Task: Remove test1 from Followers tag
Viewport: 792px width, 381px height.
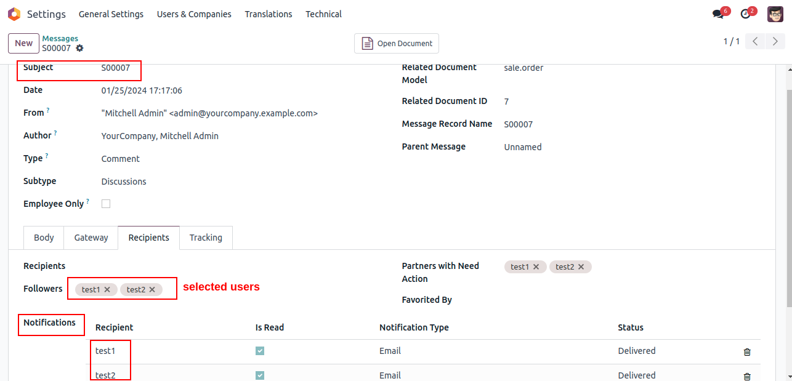Action: click(x=107, y=289)
